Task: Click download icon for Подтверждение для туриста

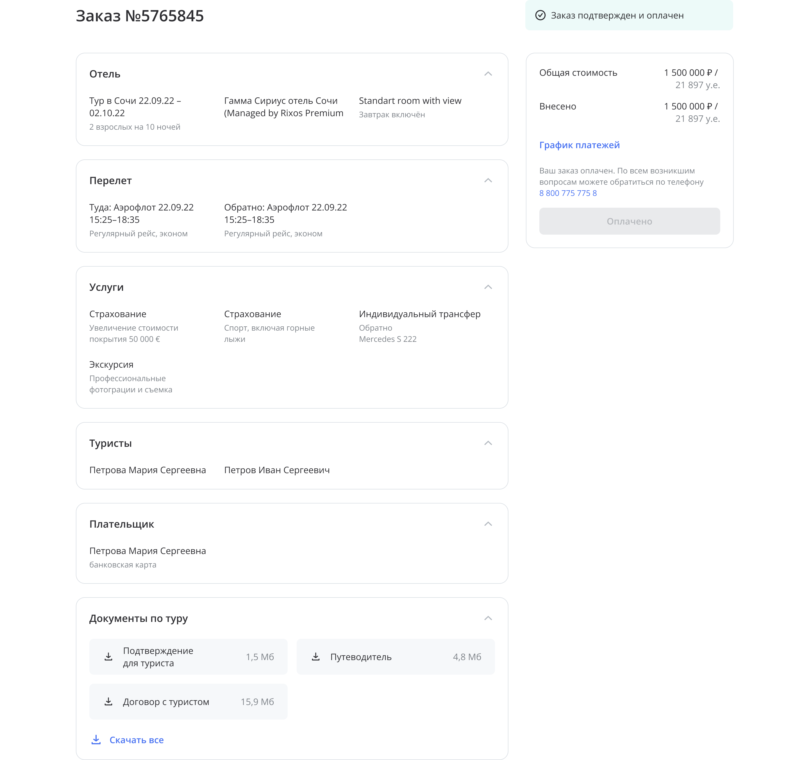Action: 108,657
